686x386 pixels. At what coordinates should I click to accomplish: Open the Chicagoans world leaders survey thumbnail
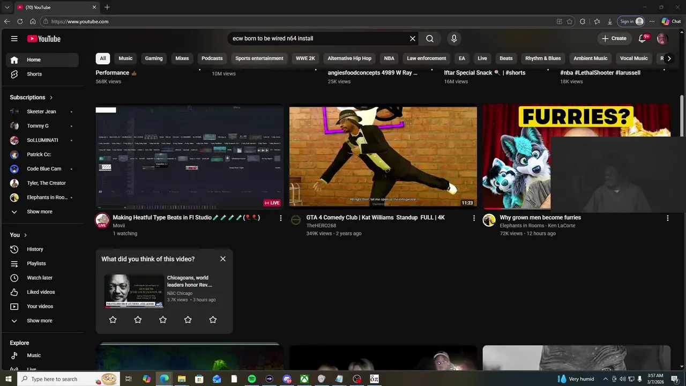coord(134,291)
